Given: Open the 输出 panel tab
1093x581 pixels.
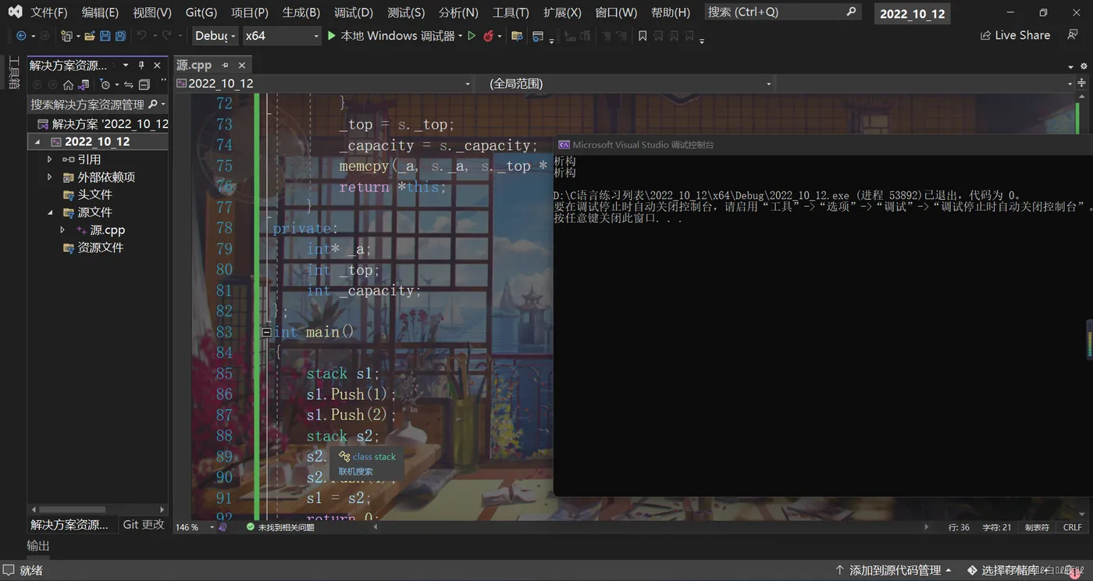Looking at the screenshot, I should [38, 546].
